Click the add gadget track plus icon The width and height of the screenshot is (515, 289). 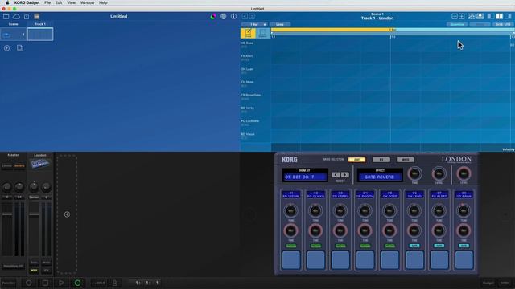(67, 214)
